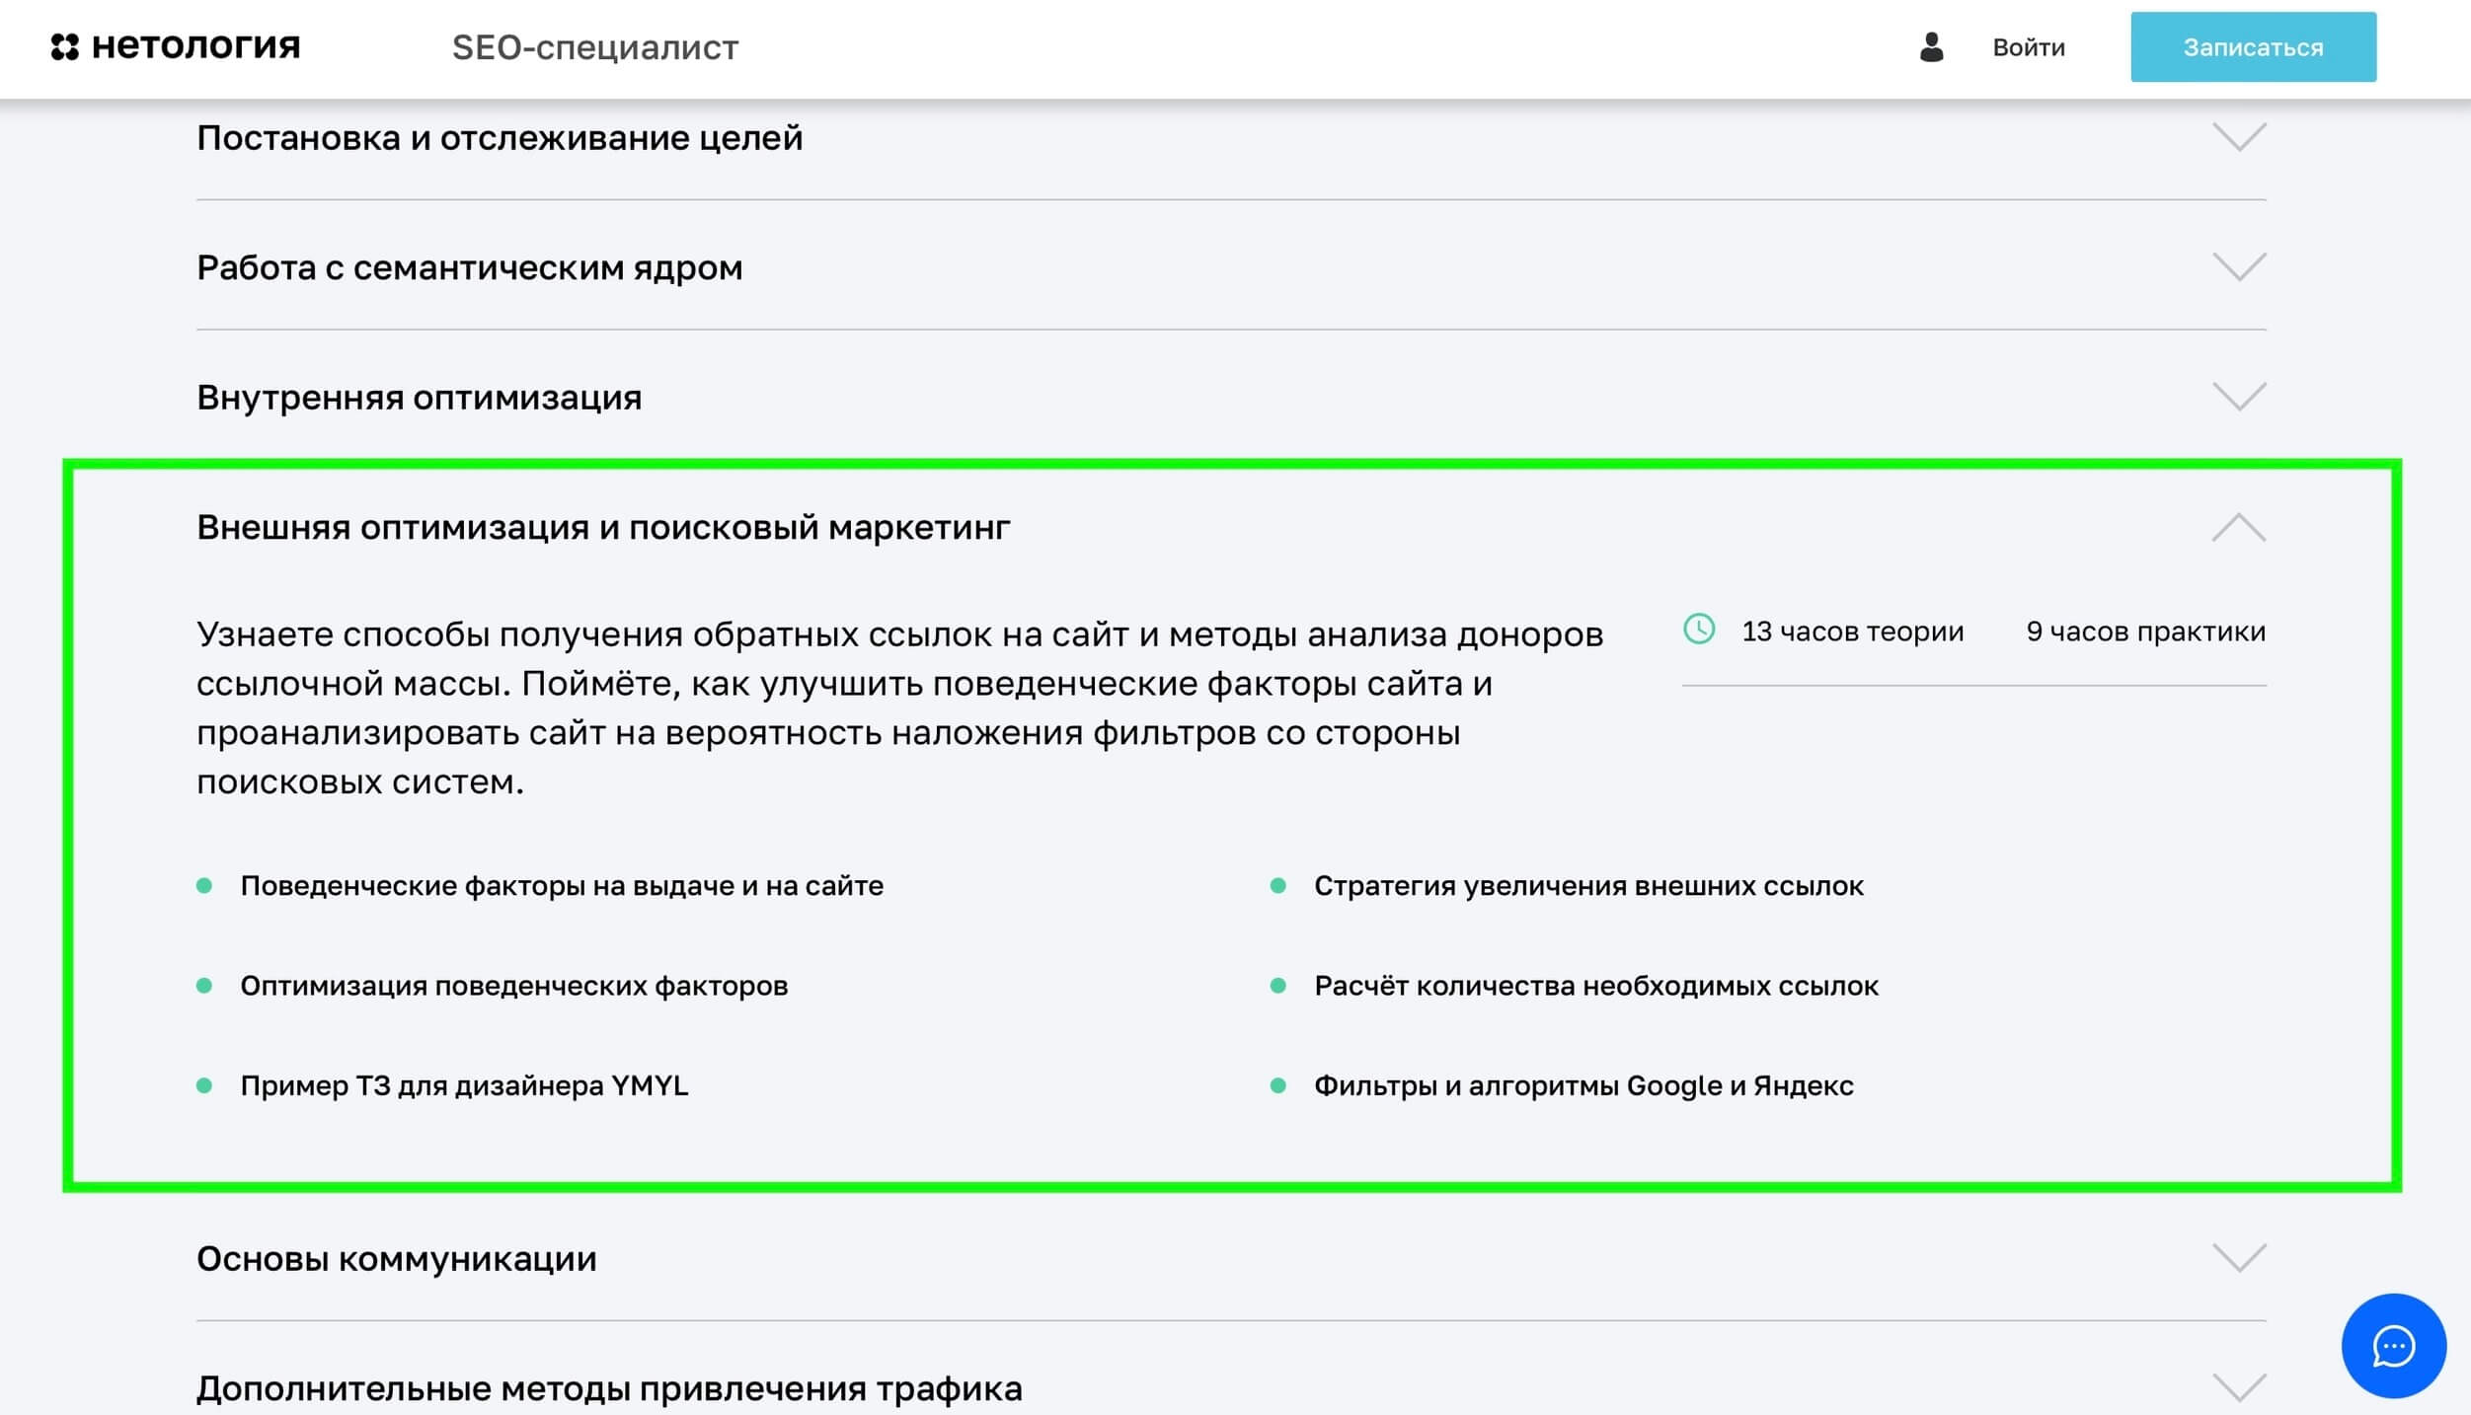Expand chevron for Работа с семантическим ядром
This screenshot has height=1415, width=2471.
click(x=2239, y=267)
